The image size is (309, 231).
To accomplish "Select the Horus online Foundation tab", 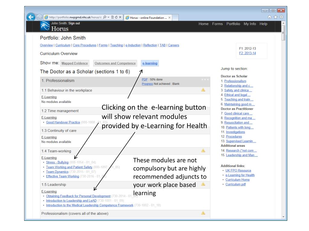I will point(148,18).
